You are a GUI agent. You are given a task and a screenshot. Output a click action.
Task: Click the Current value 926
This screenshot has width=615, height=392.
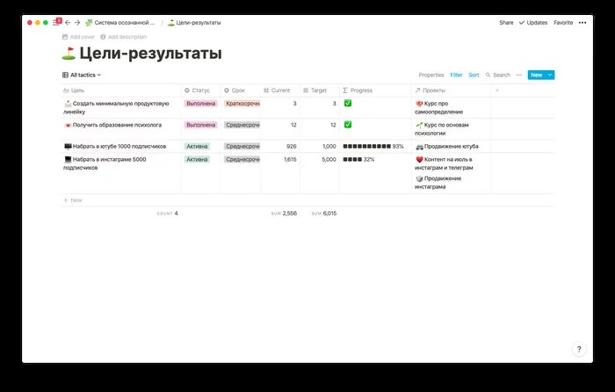tap(291, 147)
